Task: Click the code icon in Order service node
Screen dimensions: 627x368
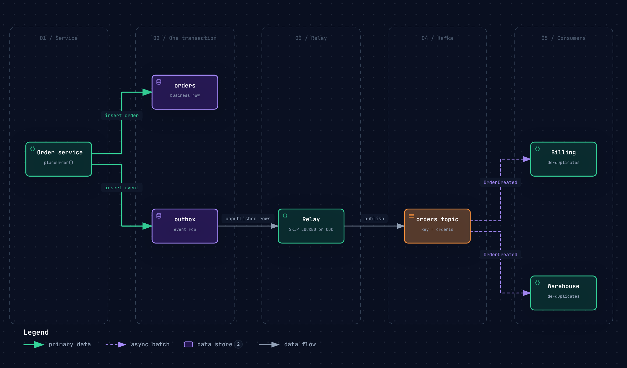Action: 33,149
